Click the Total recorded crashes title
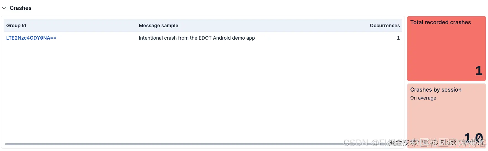The height and width of the screenshot is (151, 488). [x=440, y=22]
